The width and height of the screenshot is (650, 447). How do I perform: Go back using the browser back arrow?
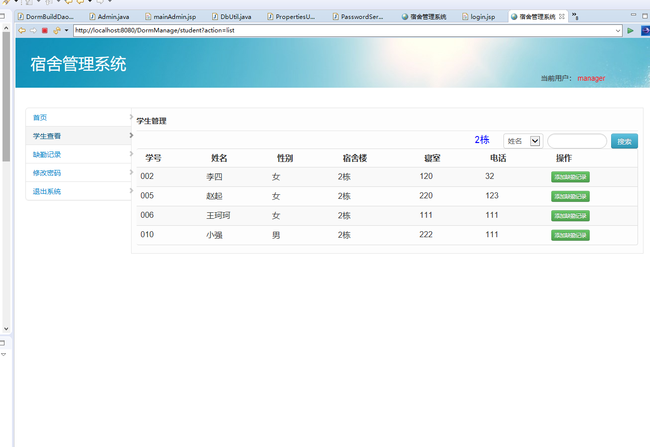(21, 30)
